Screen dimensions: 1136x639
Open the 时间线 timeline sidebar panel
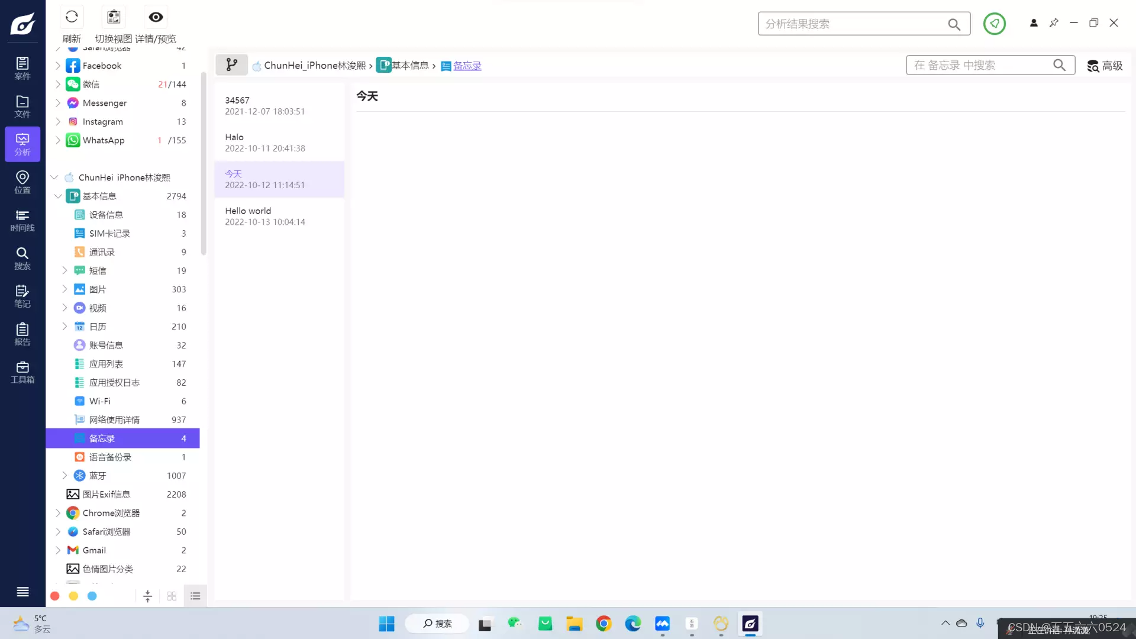coord(22,220)
